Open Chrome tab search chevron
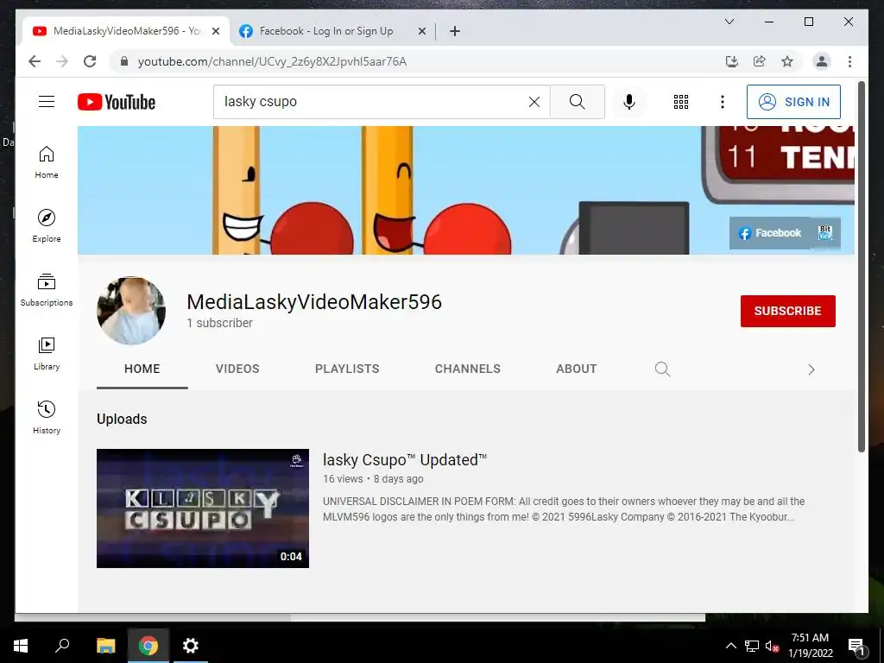This screenshot has width=884, height=663. tap(729, 22)
